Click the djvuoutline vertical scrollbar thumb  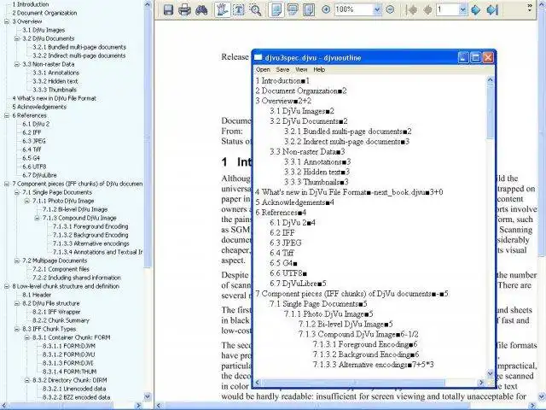click(490, 112)
